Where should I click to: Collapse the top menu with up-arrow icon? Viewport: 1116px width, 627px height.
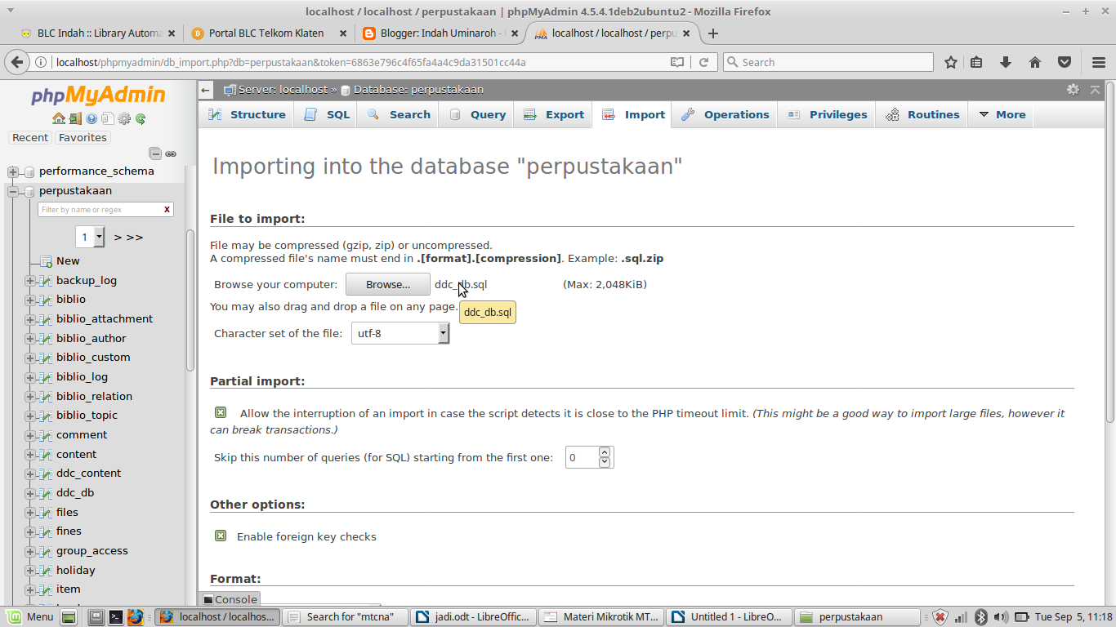[x=1094, y=89]
